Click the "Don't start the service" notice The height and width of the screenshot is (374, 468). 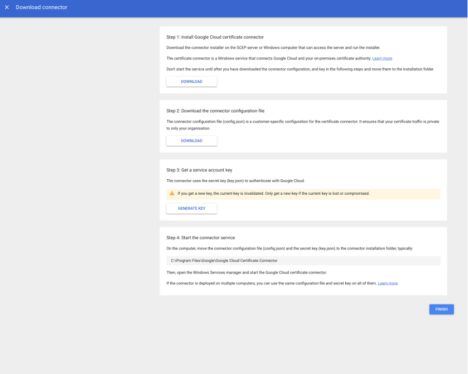[x=300, y=69]
